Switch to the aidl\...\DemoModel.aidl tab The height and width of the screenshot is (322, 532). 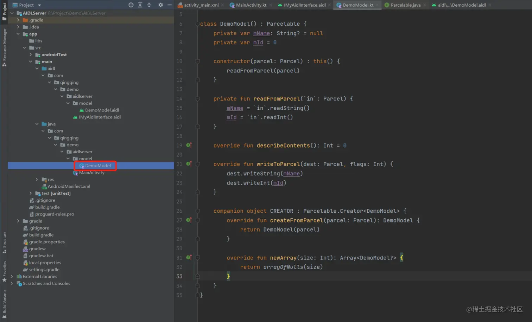coord(461,5)
